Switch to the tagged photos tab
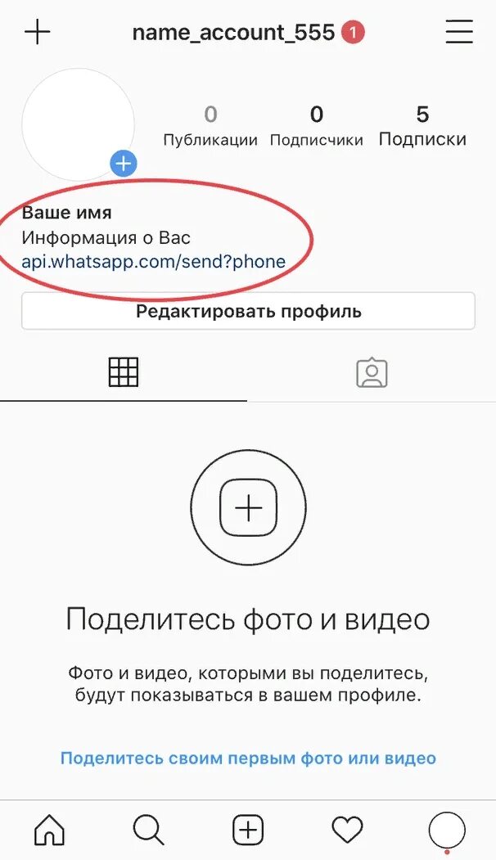496x860 pixels. [372, 373]
